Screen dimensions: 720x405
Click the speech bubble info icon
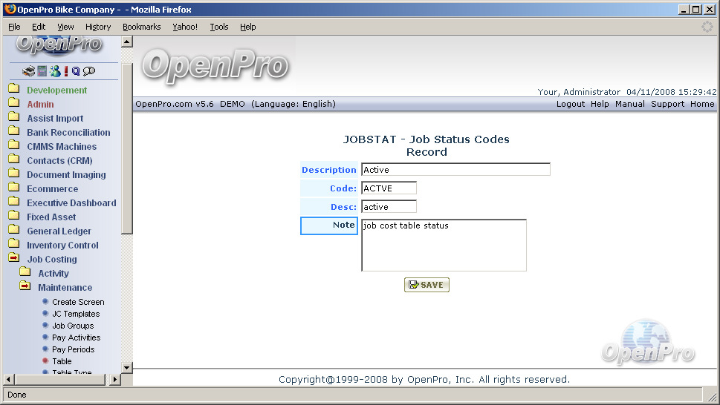[x=89, y=71]
